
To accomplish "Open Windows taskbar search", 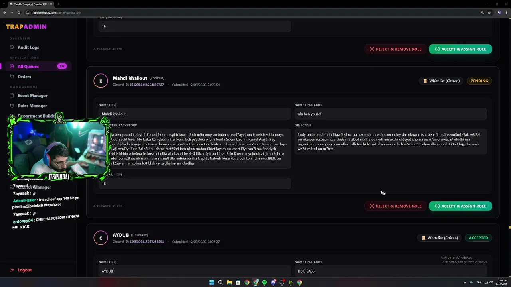I will pos(220,282).
